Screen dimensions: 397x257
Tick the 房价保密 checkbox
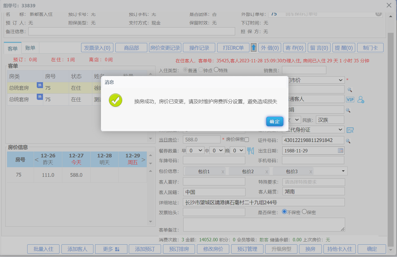[x=247, y=139]
